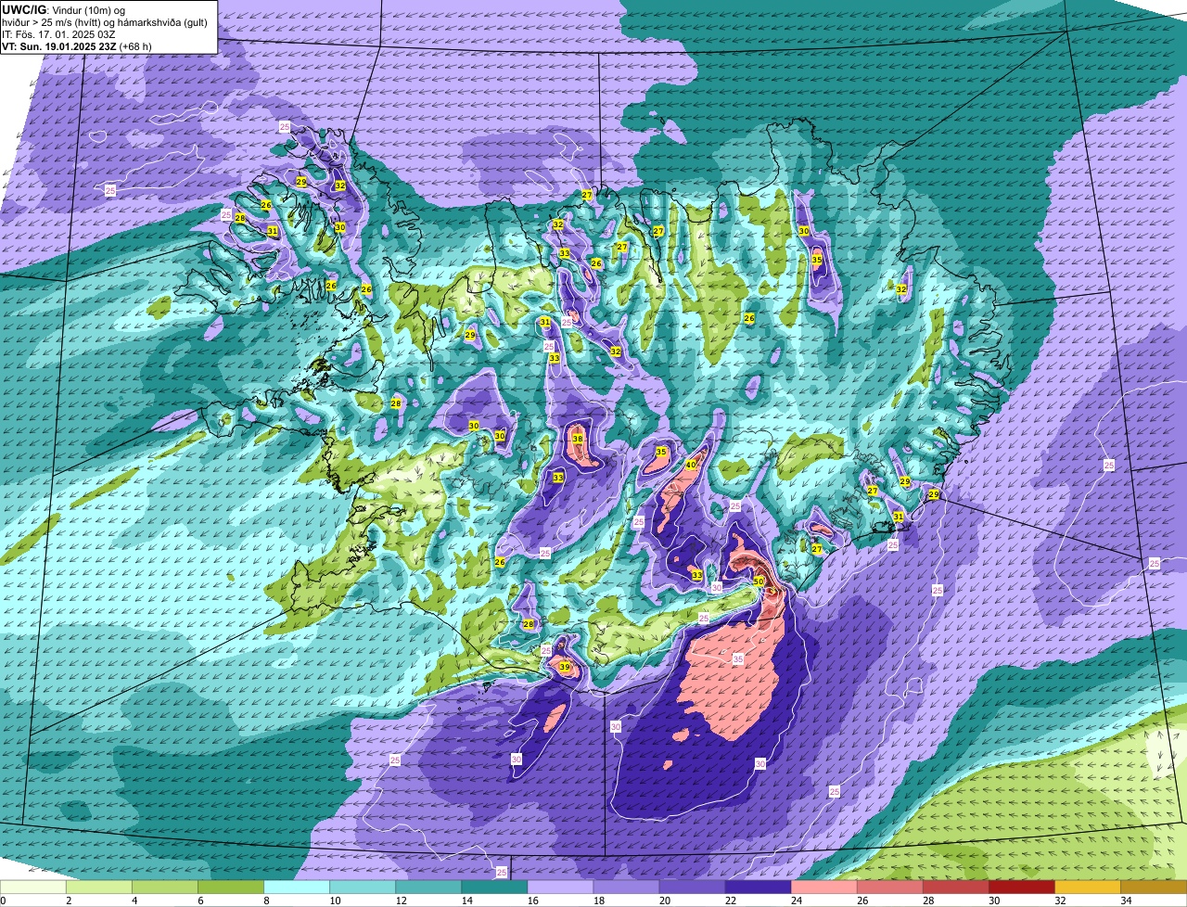Click the red legend swatch between 28 and 30

(x=955, y=888)
